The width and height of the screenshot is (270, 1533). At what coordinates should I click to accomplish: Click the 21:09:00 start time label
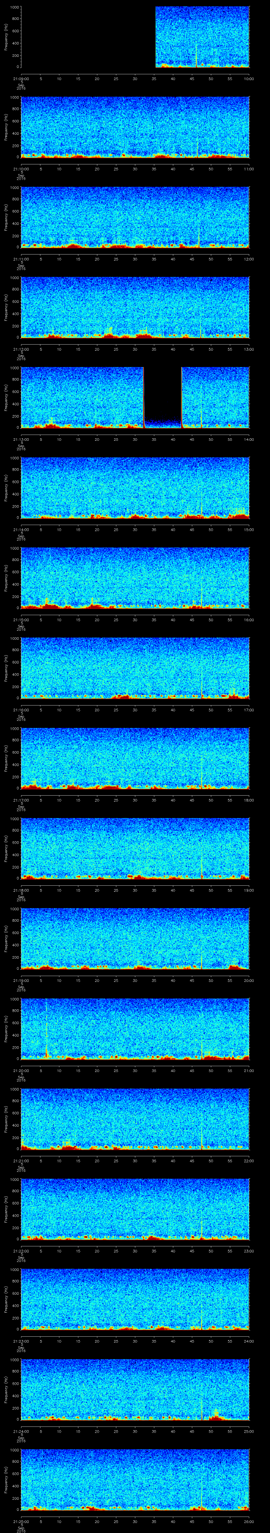pos(21,78)
